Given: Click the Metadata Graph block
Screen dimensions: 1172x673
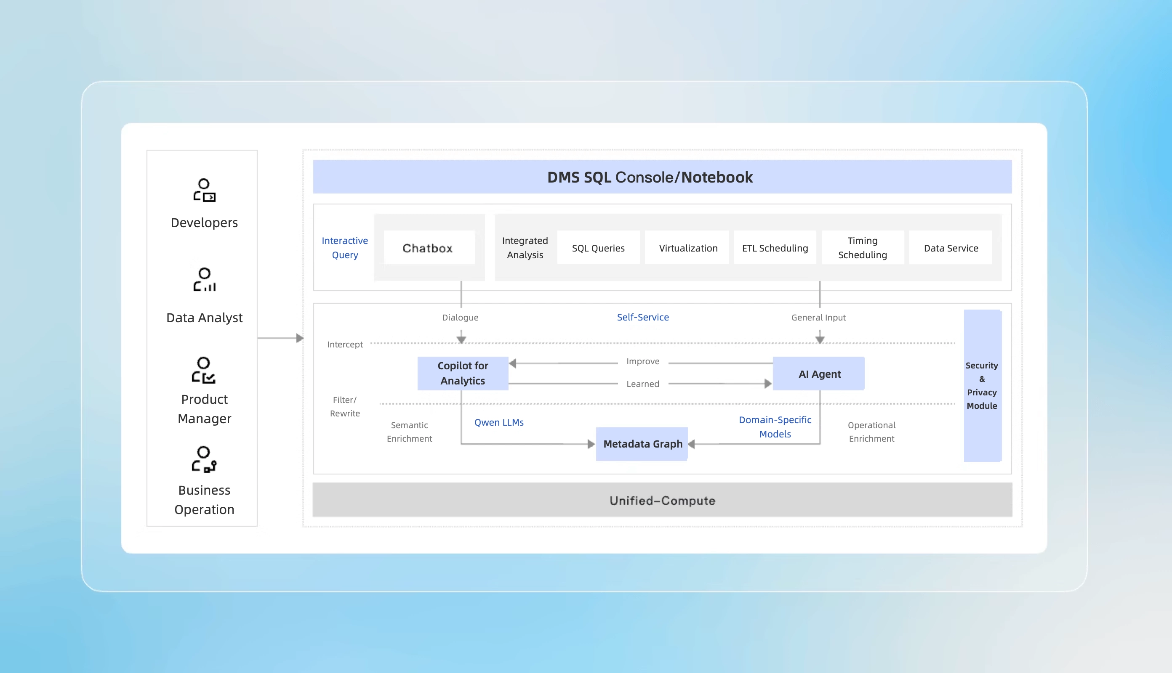Looking at the screenshot, I should (642, 444).
